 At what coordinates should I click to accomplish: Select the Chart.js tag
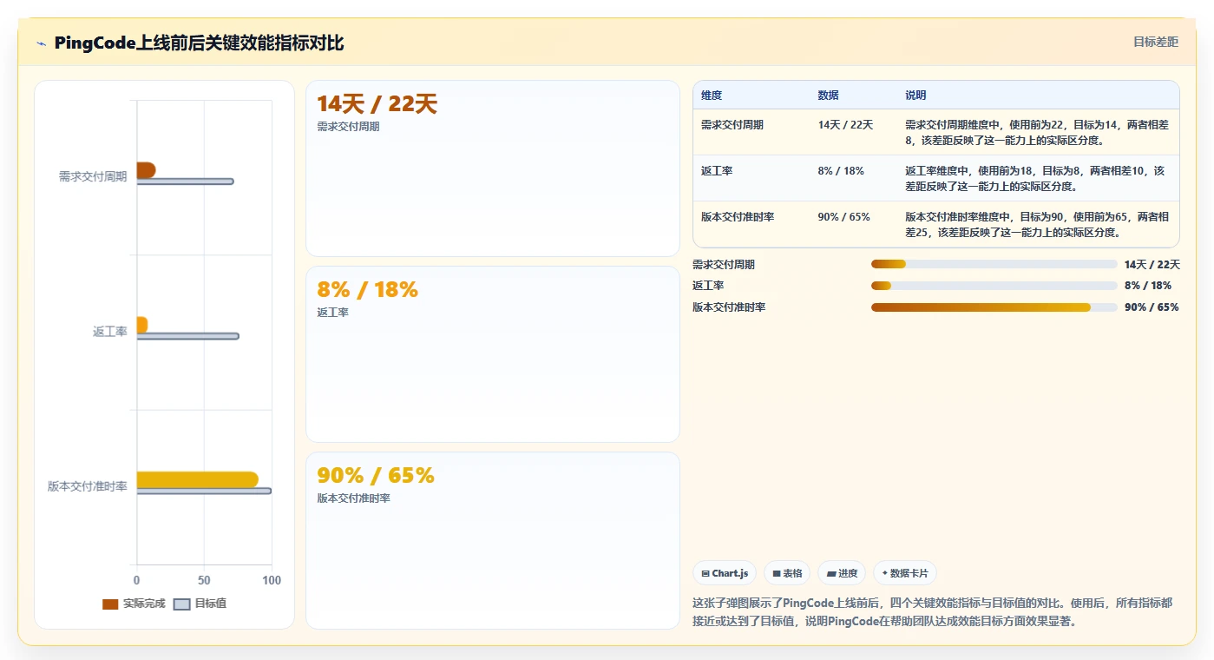click(725, 573)
